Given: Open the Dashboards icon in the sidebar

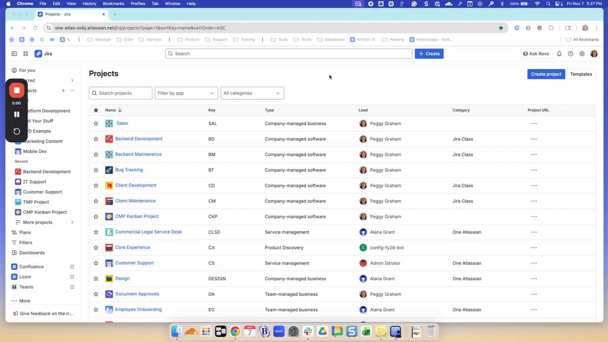Looking at the screenshot, I should coord(14,253).
